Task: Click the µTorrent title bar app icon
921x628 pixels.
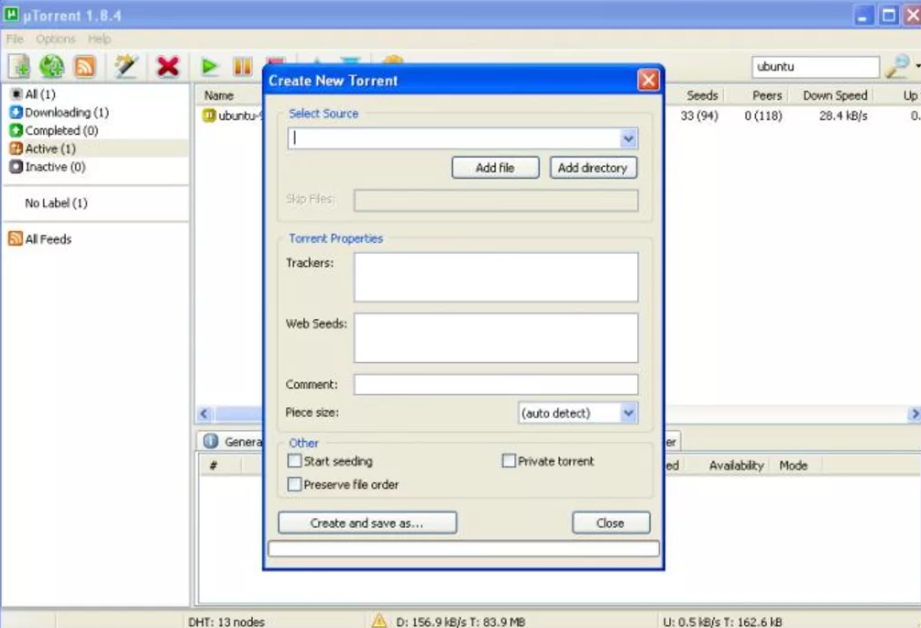Action: point(11,14)
